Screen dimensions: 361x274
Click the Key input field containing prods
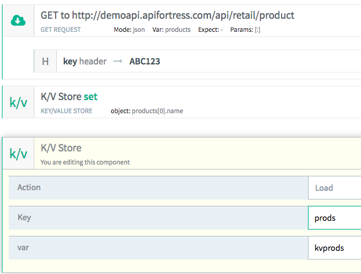click(x=335, y=218)
